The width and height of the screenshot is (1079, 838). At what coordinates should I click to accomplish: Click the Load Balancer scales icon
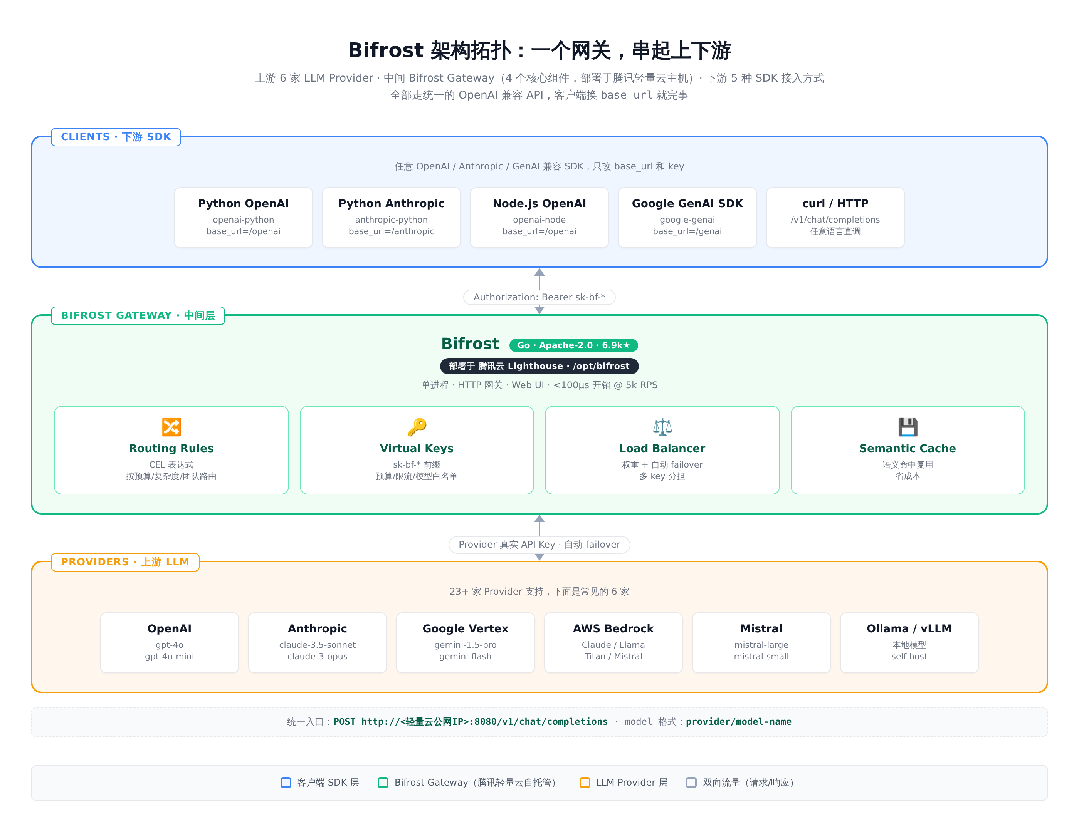(x=662, y=427)
